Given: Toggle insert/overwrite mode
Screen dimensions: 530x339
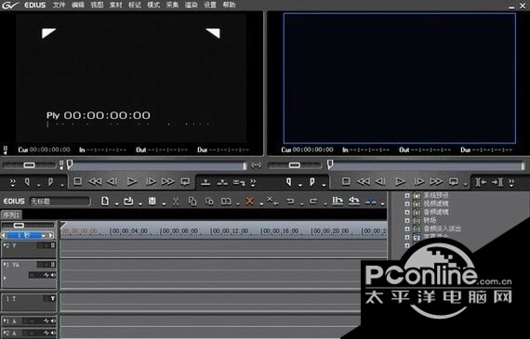Looking at the screenshot, I should coord(338,202).
